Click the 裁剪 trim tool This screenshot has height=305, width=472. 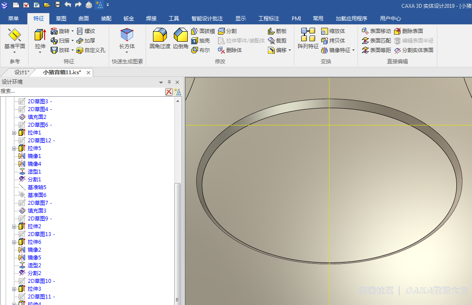tap(277, 41)
